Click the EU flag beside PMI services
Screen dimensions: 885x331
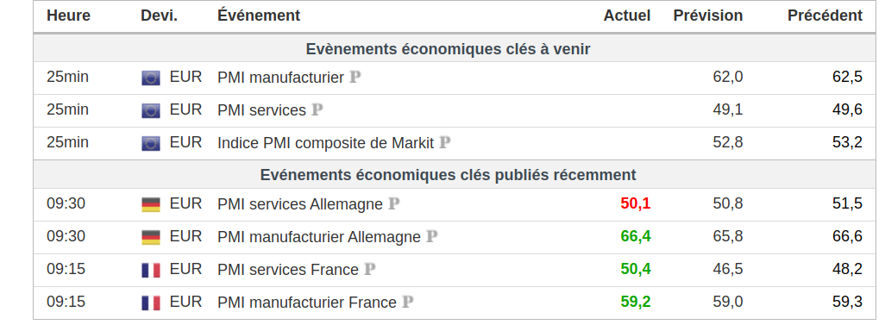click(x=151, y=110)
